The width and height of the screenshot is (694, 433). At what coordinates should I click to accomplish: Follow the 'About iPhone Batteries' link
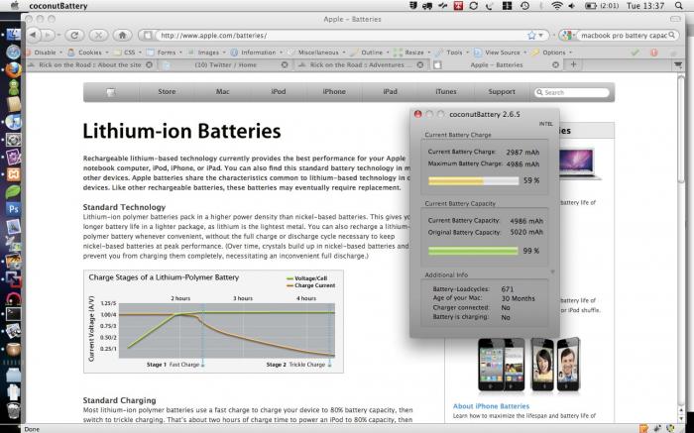click(x=491, y=406)
